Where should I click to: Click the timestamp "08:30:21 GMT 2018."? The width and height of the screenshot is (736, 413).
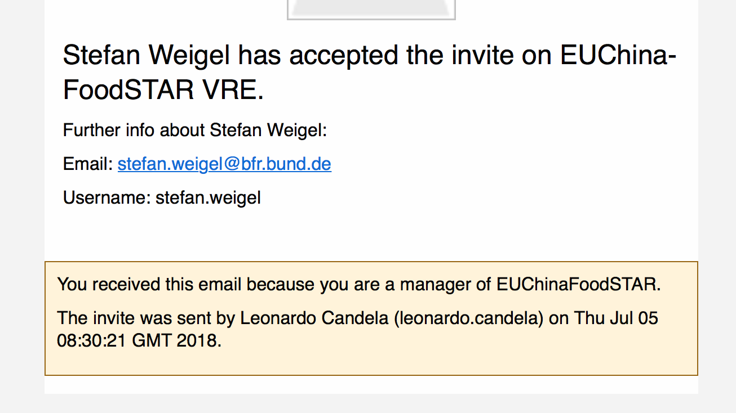tap(139, 341)
